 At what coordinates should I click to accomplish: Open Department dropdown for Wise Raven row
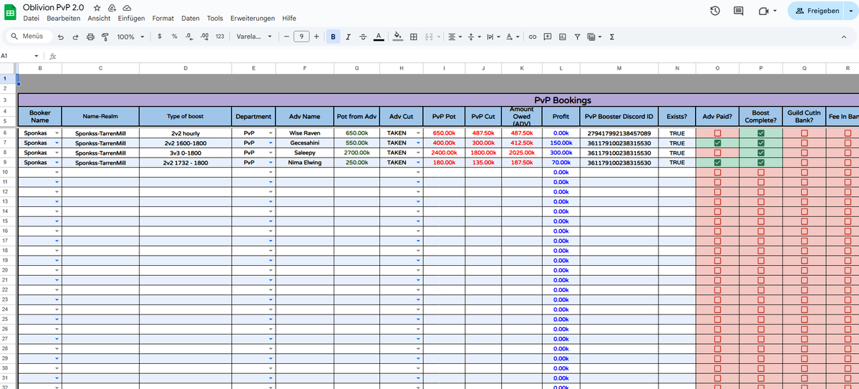[x=270, y=133]
